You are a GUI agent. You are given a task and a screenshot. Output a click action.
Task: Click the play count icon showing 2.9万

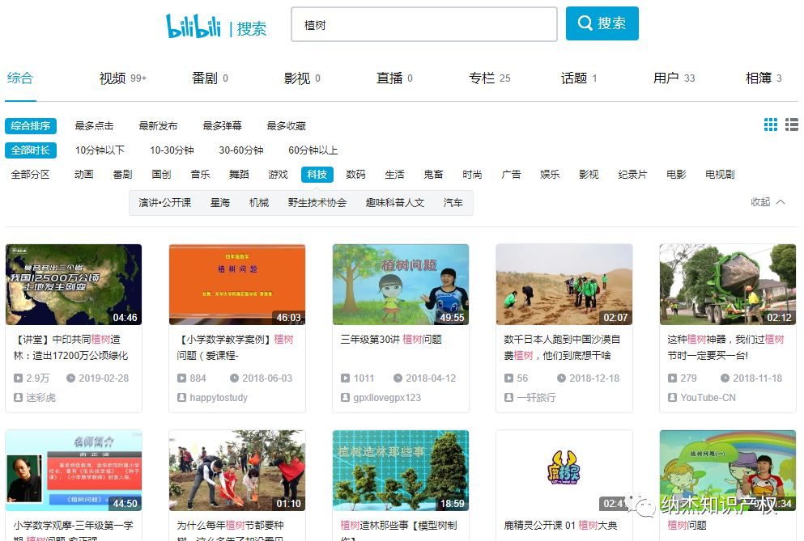click(17, 378)
